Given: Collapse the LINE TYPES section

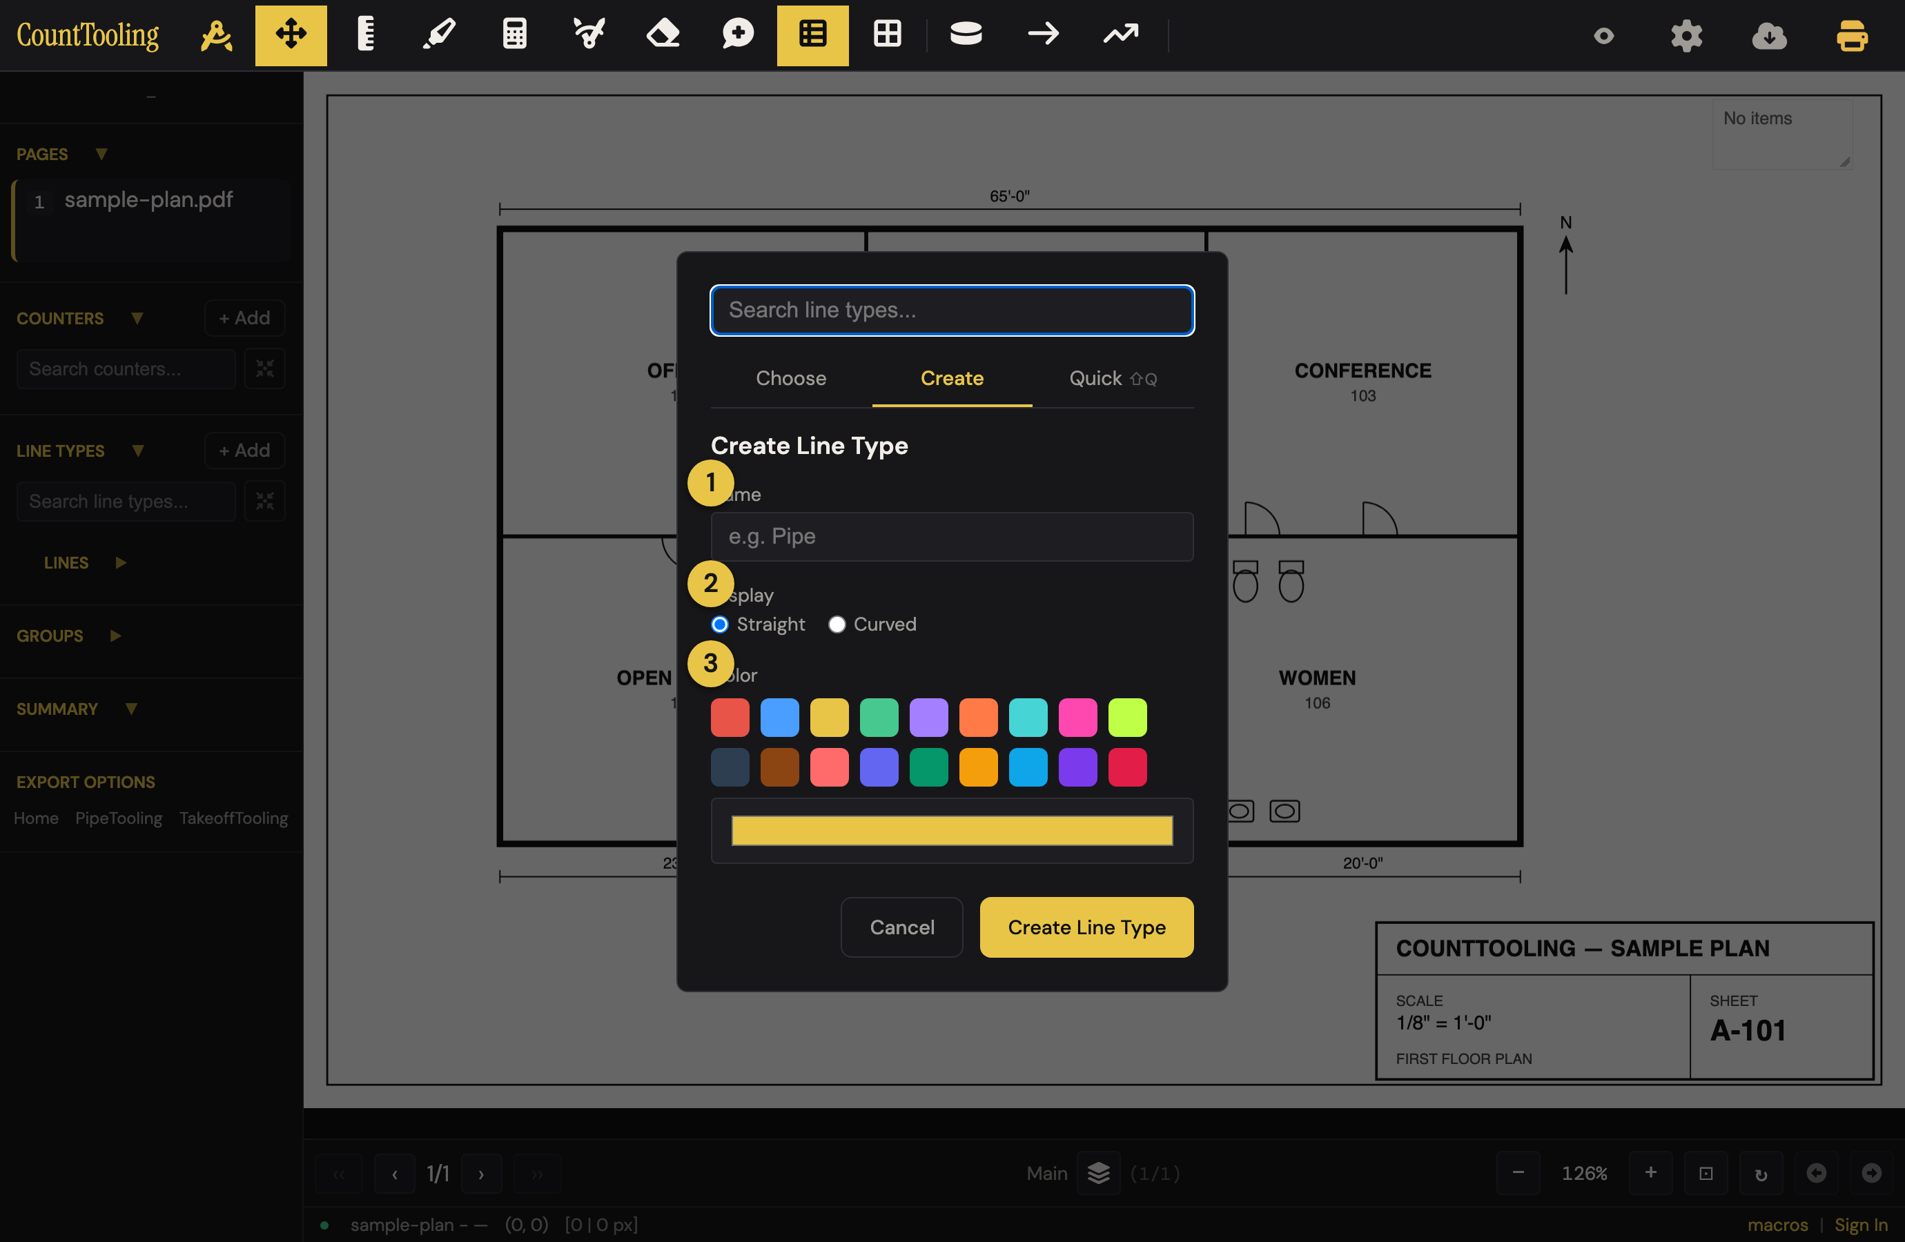Looking at the screenshot, I should point(137,451).
